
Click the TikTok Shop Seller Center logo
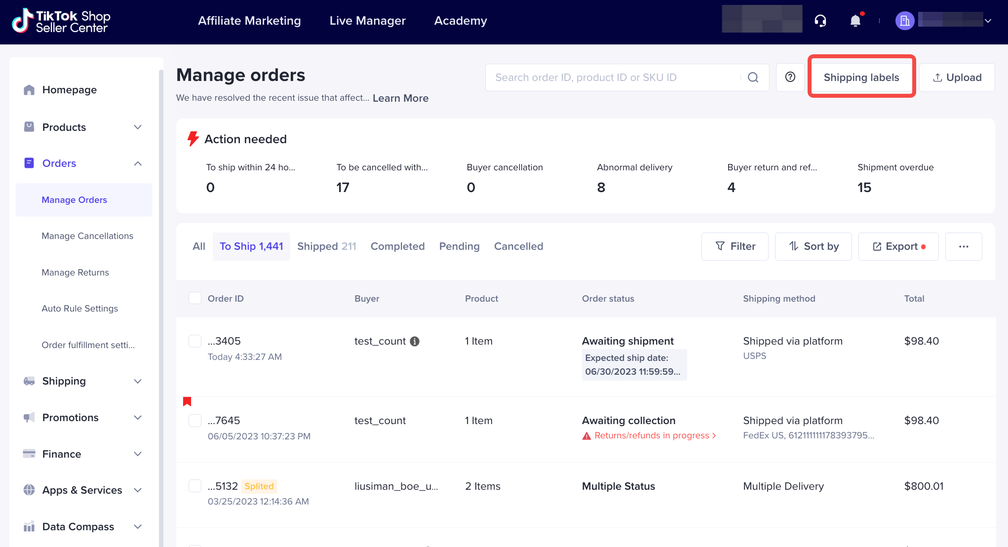pos(61,21)
